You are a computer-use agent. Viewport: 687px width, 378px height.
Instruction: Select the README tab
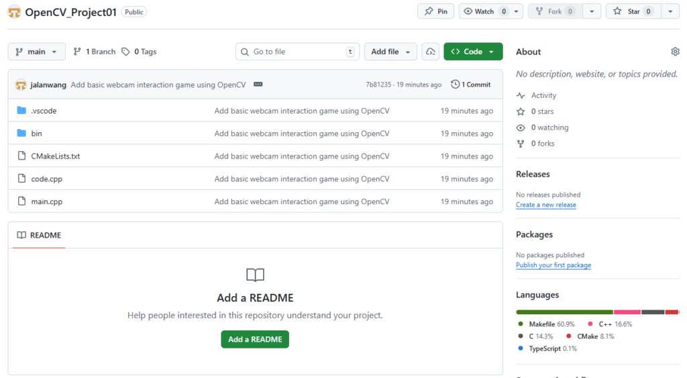pos(39,235)
